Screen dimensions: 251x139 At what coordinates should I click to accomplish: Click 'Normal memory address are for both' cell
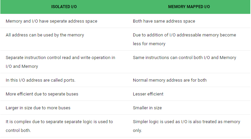point(170,80)
